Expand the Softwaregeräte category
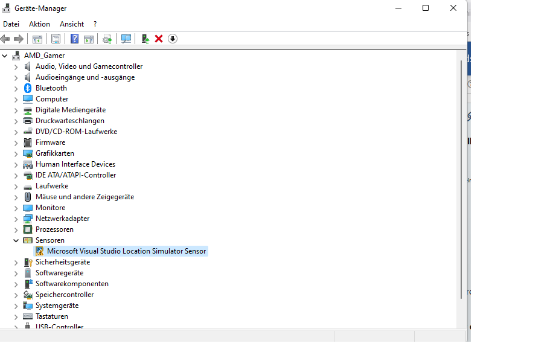The height and width of the screenshot is (352, 556). (x=16, y=274)
